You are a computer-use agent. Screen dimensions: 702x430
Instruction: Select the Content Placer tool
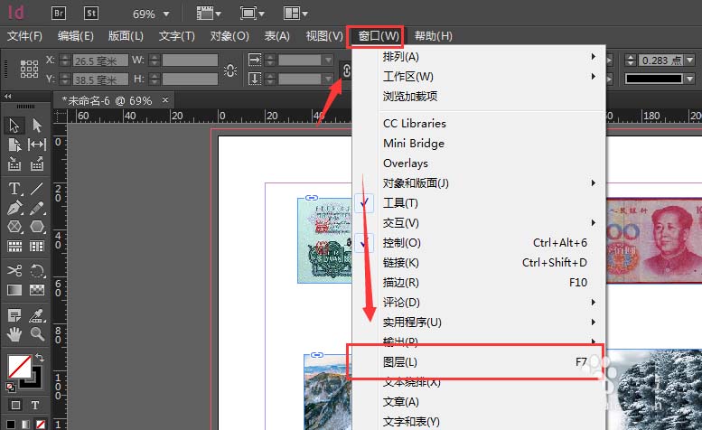tap(37, 164)
